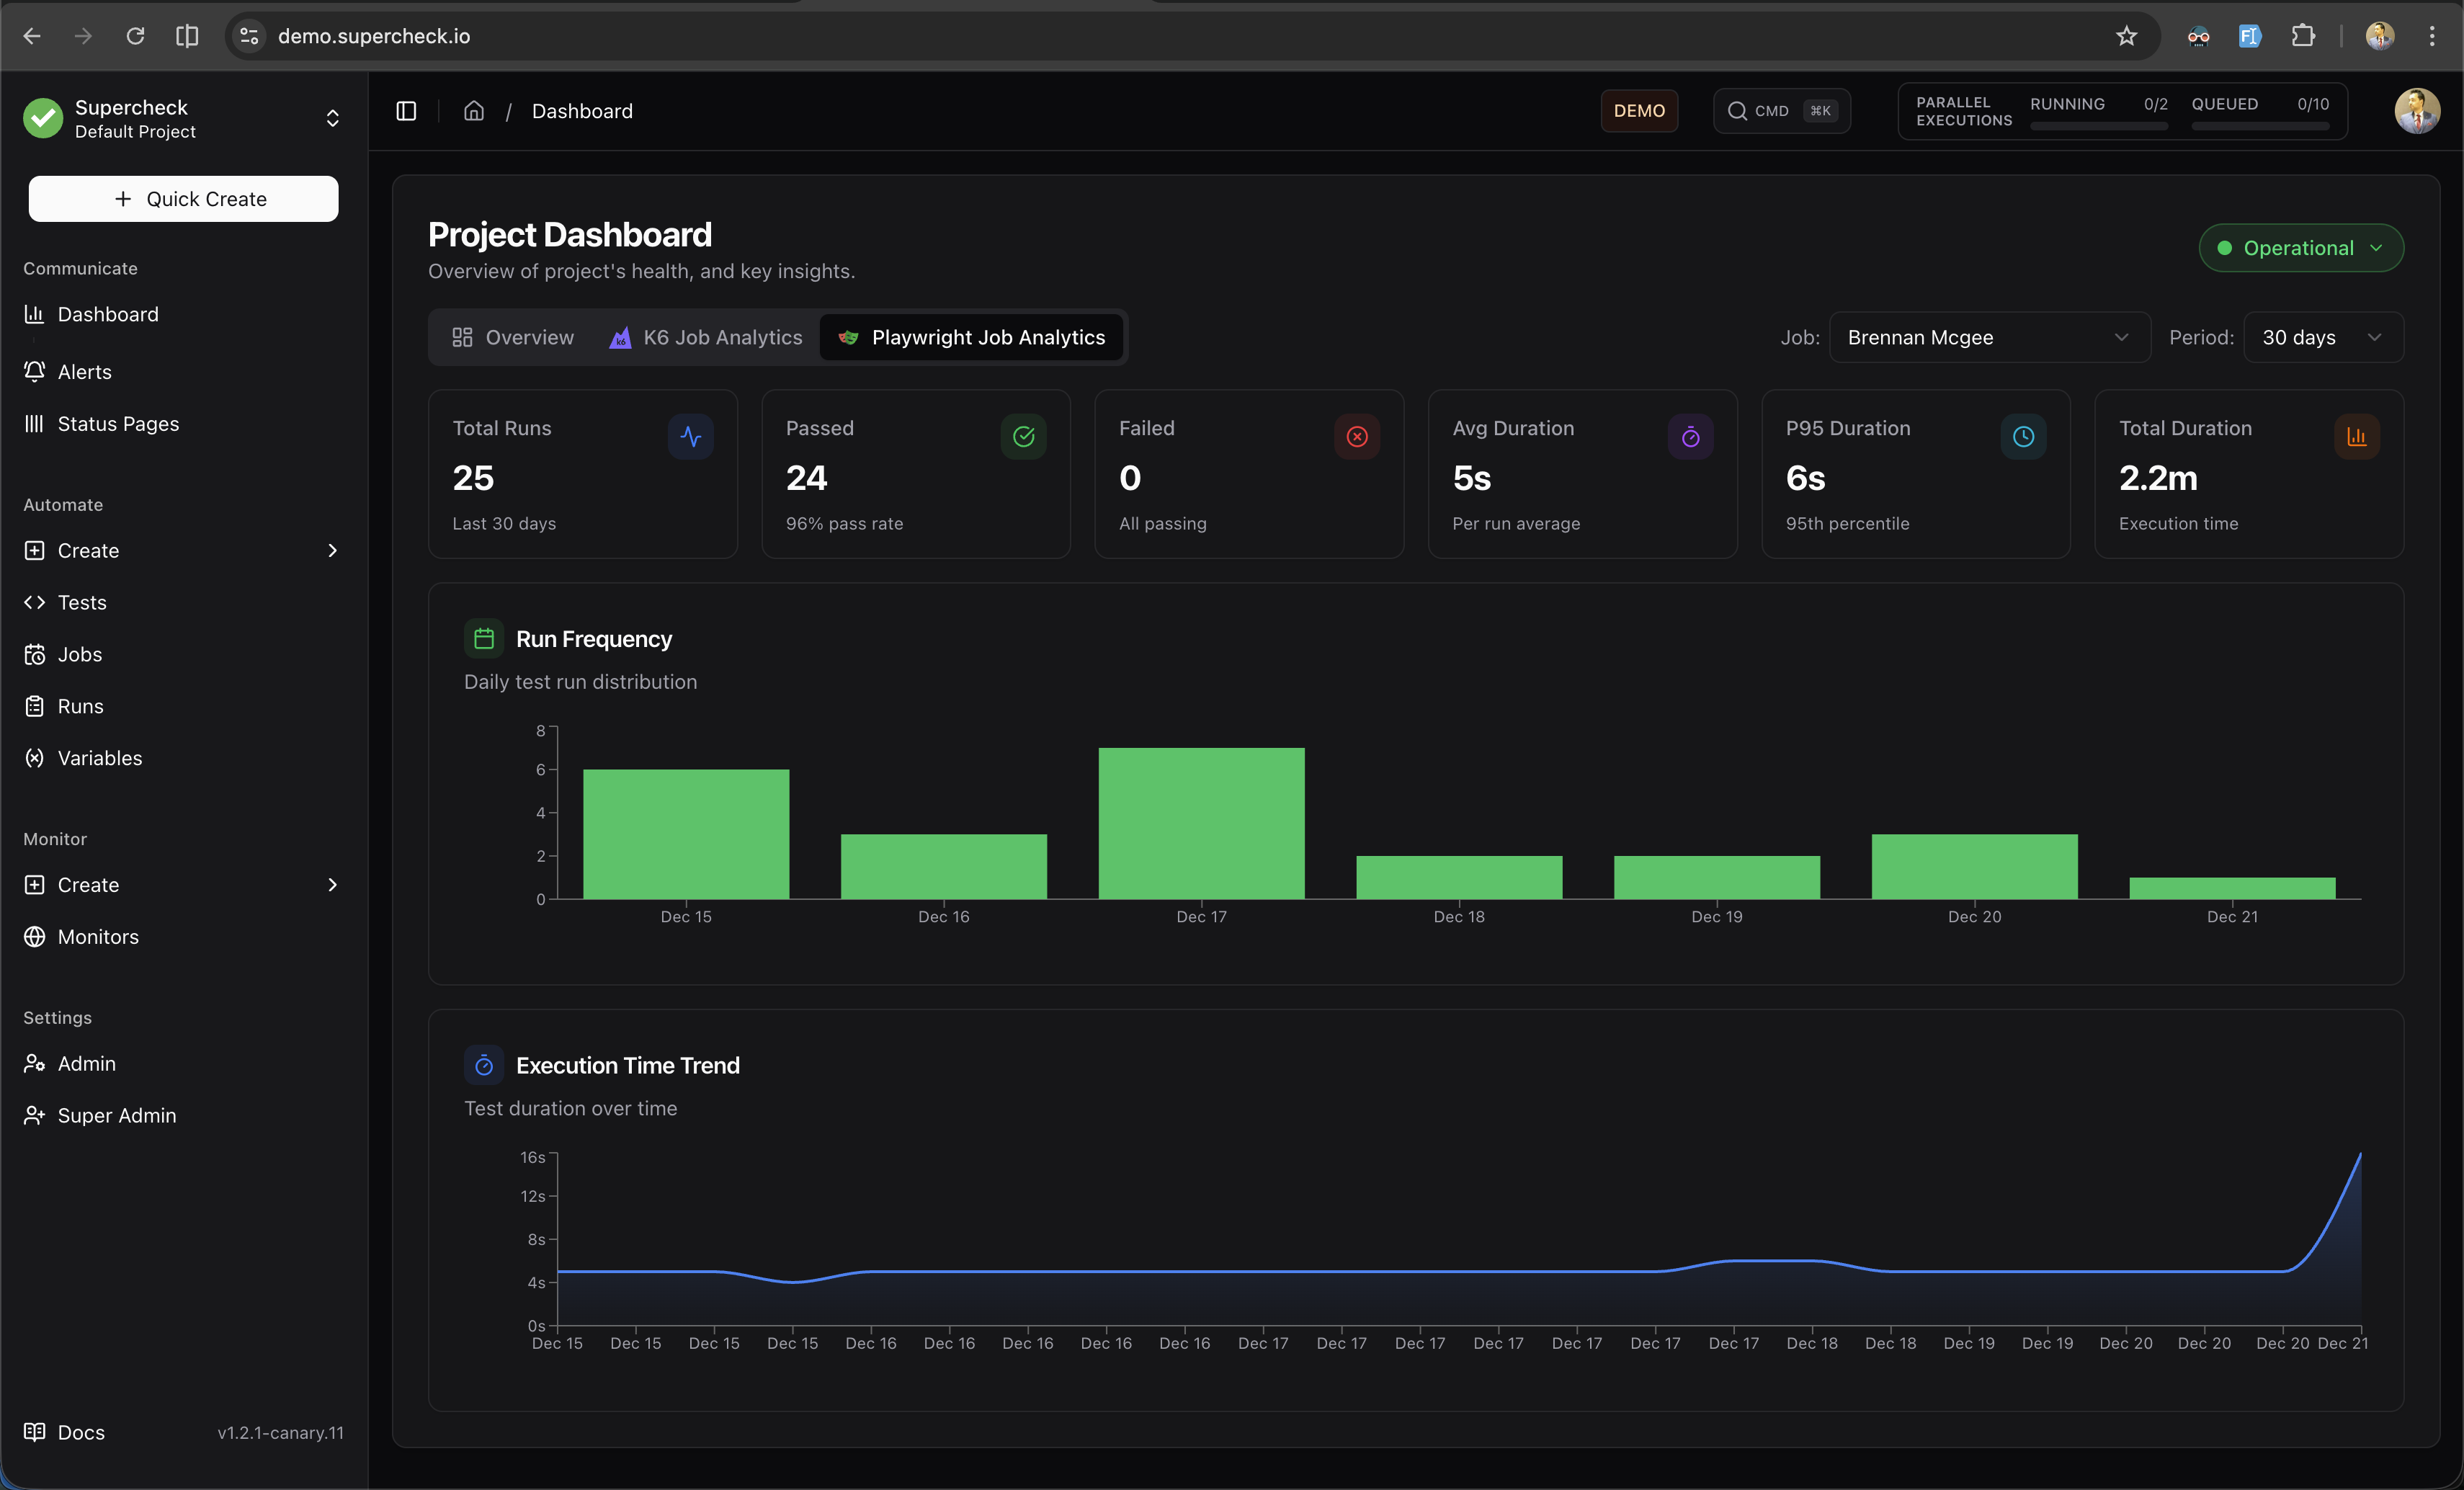The width and height of the screenshot is (2464, 1490).
Task: Open the Period 30 days dropdown
Action: [2322, 337]
